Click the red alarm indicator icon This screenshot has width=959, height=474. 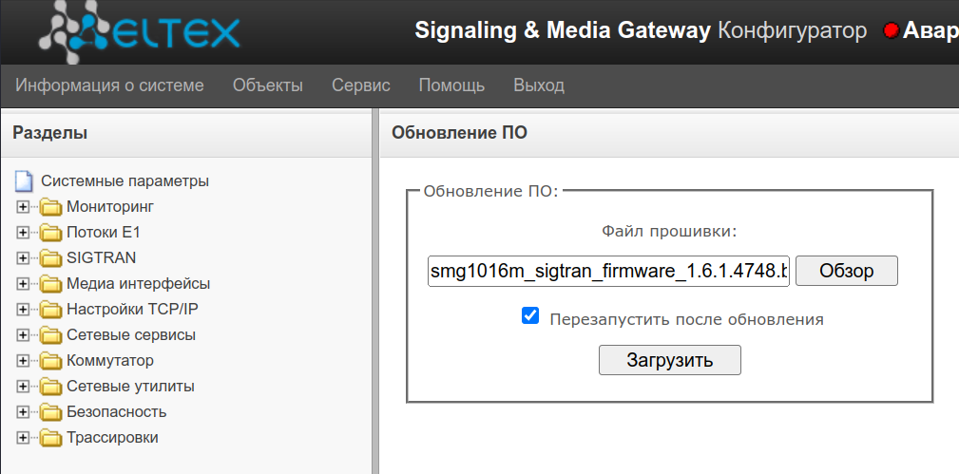coord(891,31)
